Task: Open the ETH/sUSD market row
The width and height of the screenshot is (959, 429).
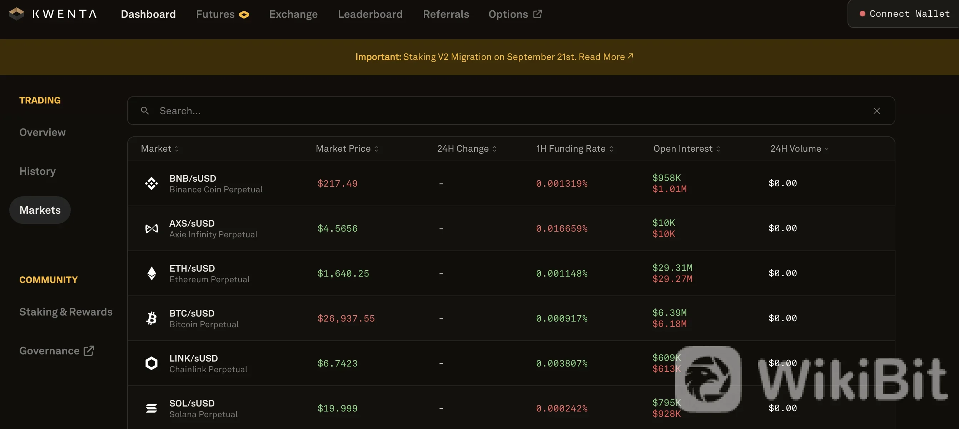Action: tap(511, 274)
